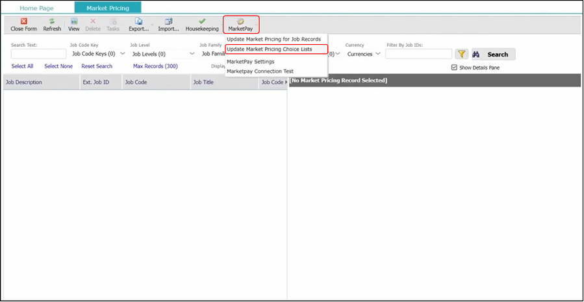This screenshot has width=584, height=302.
Task: Refresh the Market Pricing list
Action: pos(52,25)
